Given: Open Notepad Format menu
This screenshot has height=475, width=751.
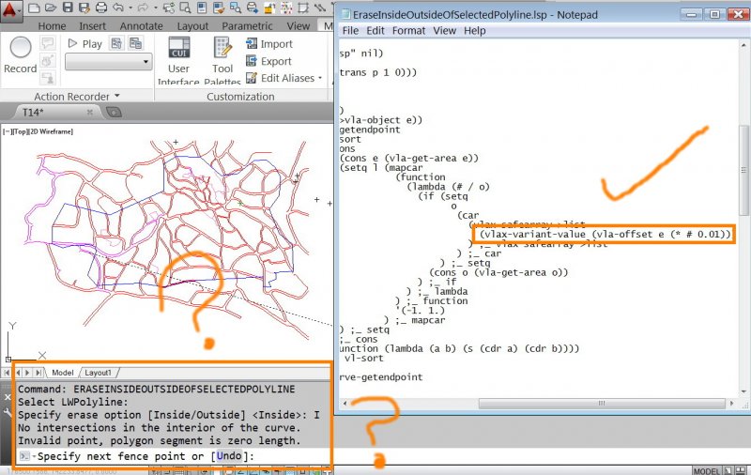Looking at the screenshot, I should 408,31.
